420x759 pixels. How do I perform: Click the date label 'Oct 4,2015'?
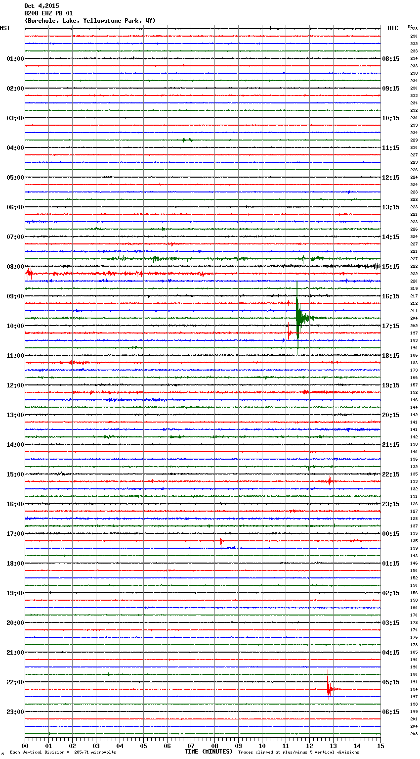click(x=42, y=6)
